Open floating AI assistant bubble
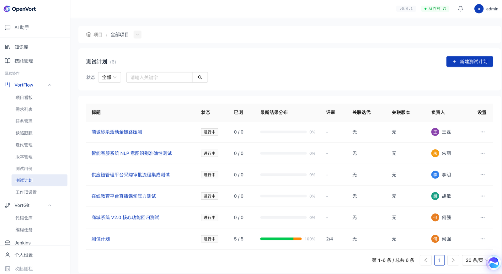502x274 pixels. click(493, 263)
